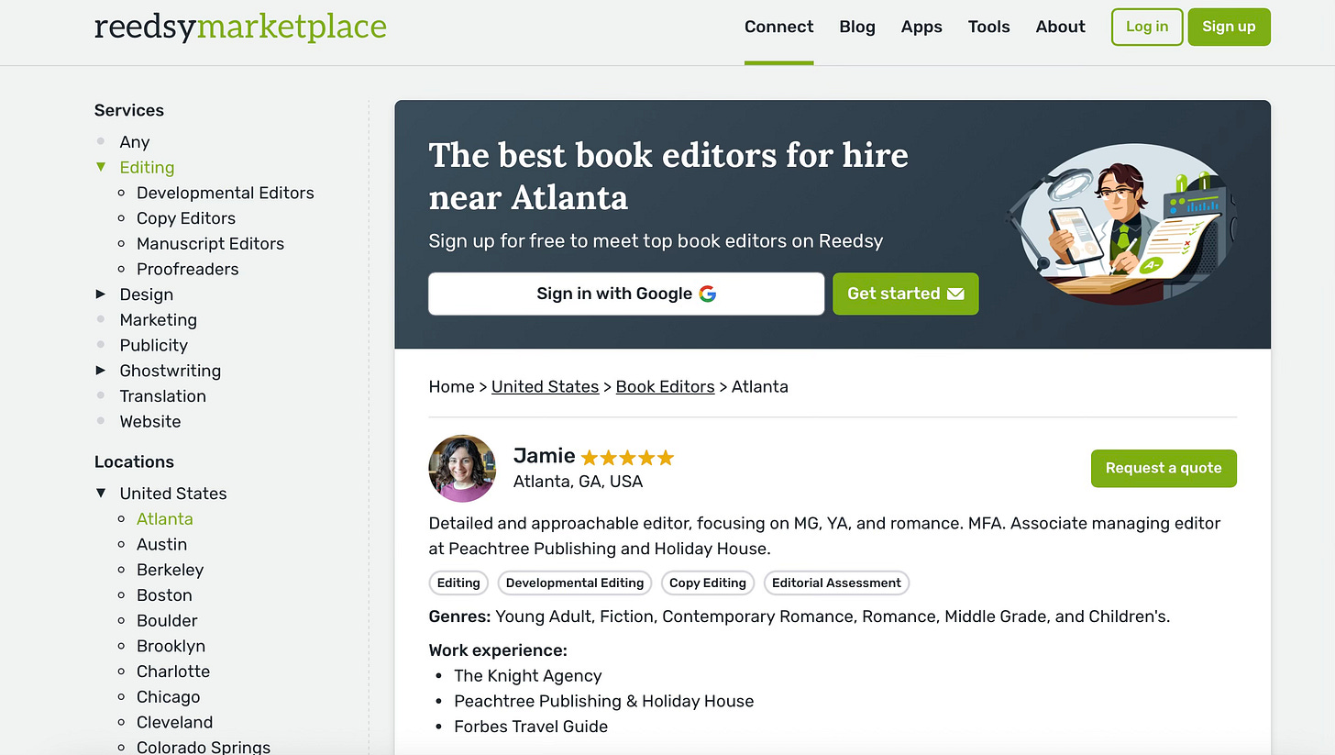
Task: Go to Home breadcrumb
Action: coord(451,387)
